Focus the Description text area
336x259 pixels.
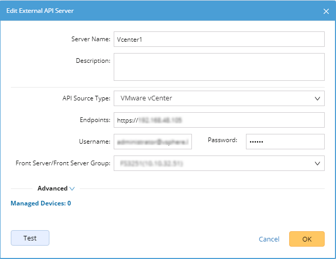point(219,67)
